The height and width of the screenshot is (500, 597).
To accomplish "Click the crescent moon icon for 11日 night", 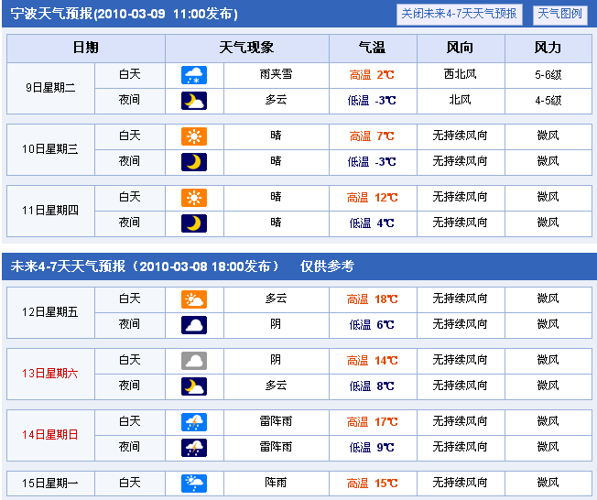I will [194, 223].
